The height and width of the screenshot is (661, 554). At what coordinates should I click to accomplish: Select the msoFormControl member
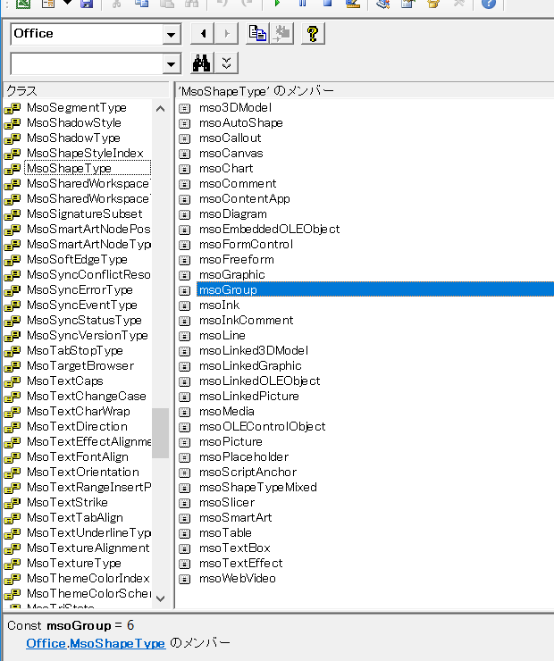pyautogui.click(x=246, y=245)
